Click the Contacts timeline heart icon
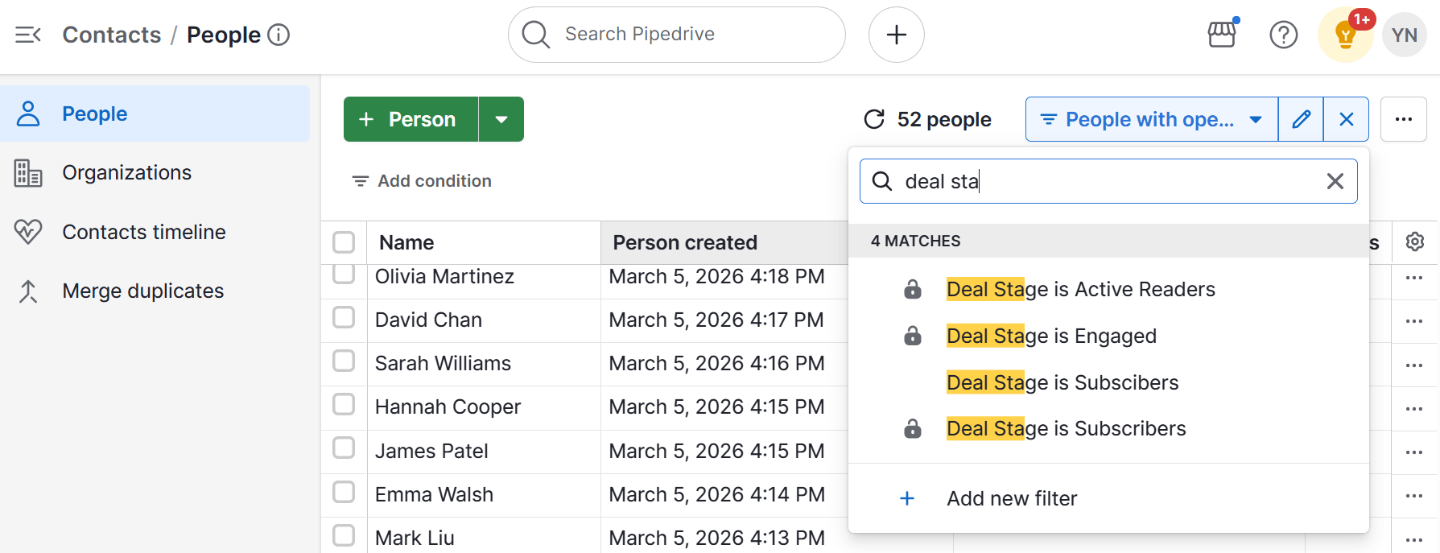Screen dimensions: 1440x553 pyautogui.click(x=28, y=232)
